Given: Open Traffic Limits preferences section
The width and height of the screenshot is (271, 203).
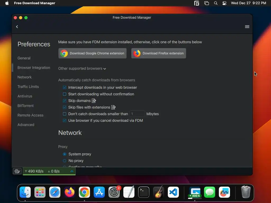Looking at the screenshot, I should click(x=28, y=87).
